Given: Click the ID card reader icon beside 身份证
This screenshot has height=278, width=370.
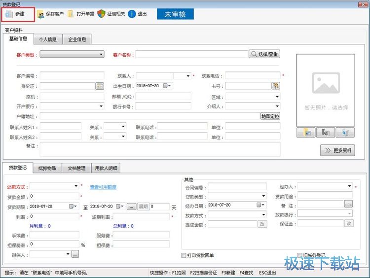Looking at the screenshot, I should pos(100,86).
